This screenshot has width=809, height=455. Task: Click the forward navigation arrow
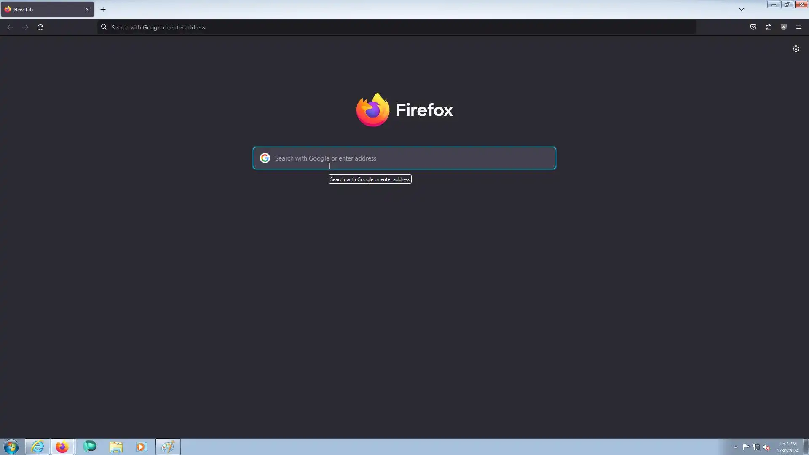(x=25, y=27)
